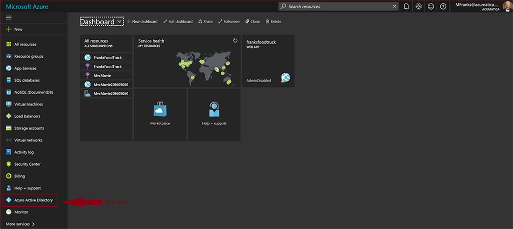Click the Resource groups label
The image size is (513, 229).
(x=29, y=56)
